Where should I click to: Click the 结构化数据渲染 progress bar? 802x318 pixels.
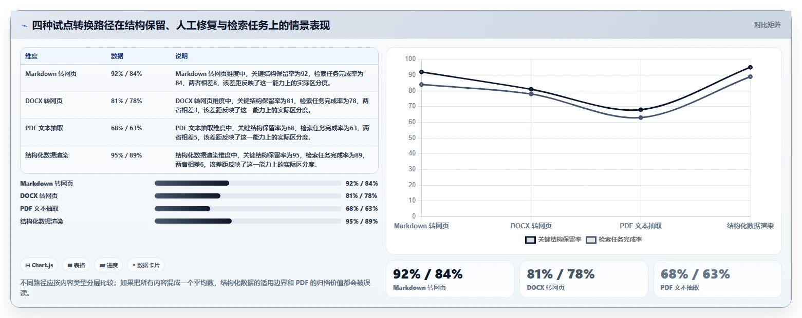click(248, 221)
